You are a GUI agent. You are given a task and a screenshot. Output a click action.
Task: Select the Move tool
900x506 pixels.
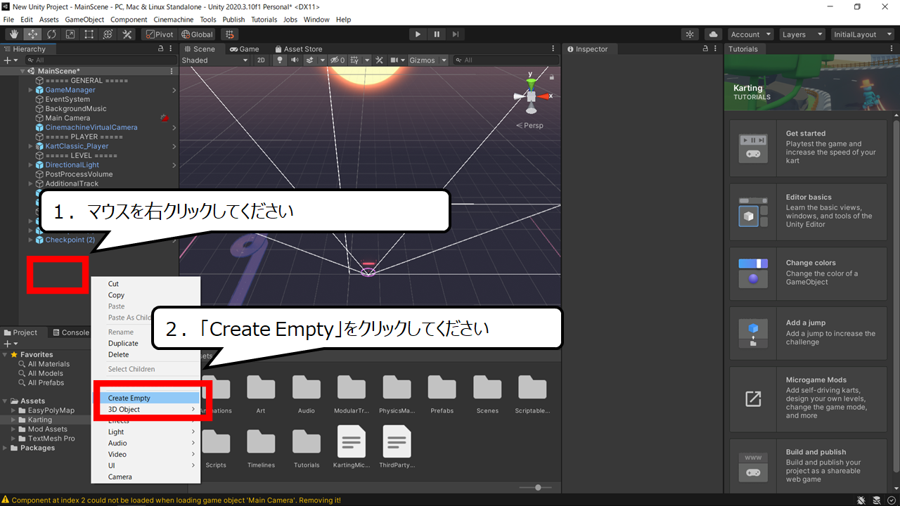(x=32, y=34)
